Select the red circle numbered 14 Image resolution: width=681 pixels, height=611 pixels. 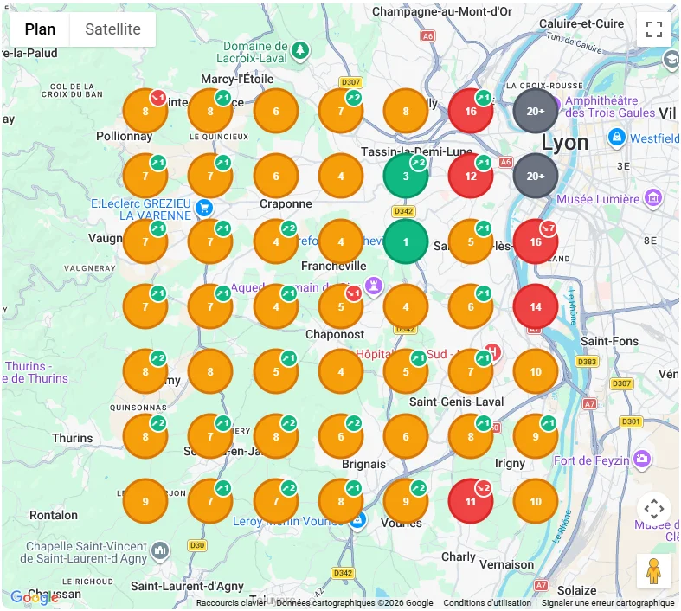[x=536, y=306]
